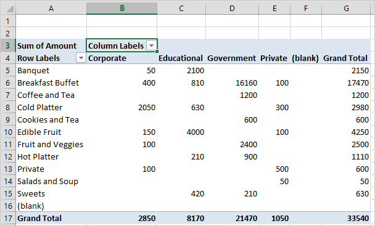
Task: Select the 'Grand Total' row label
Action: click(51, 218)
